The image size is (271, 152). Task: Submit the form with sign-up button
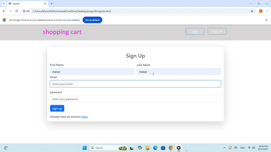[57, 108]
